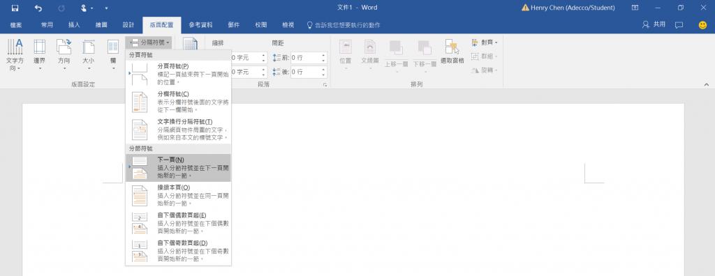Switch to the 郵件 Mailings tab
Viewport: 715px width, 276px height.
[234, 25]
